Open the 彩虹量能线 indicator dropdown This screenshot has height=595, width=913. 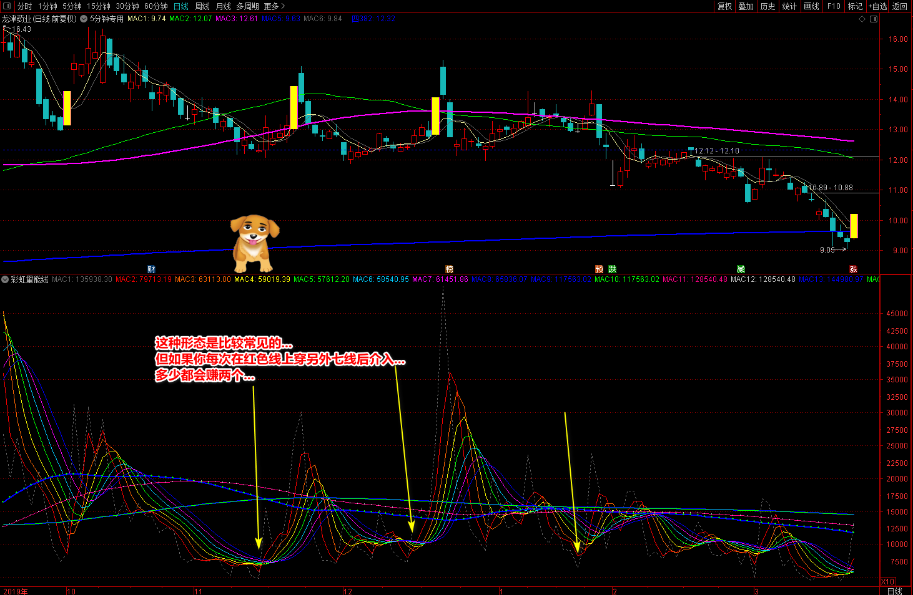6,279
